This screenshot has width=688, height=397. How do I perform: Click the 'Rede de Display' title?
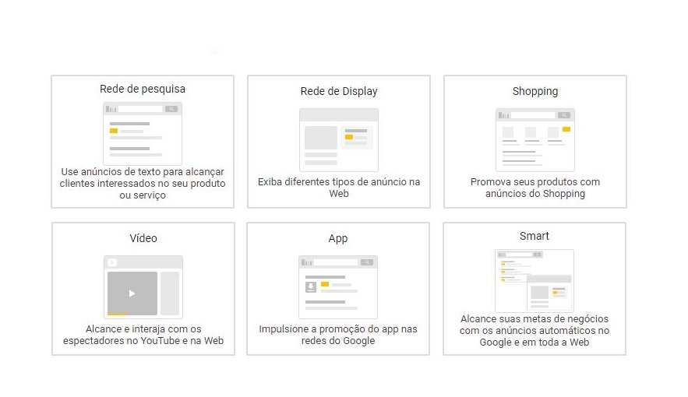[x=339, y=91]
